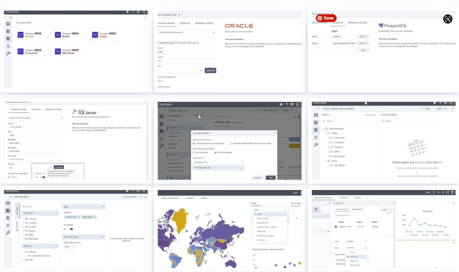459x272 pixels.
Task: Open the Username and Password dropdown in SQL Server form
Action: click(36, 118)
